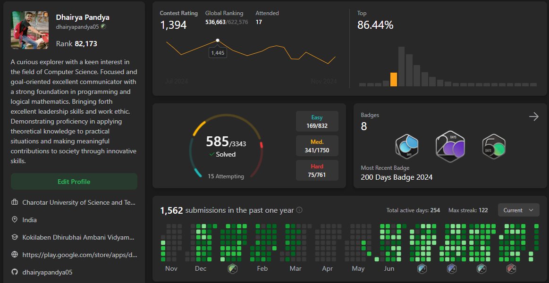
Task: Click the verified icon beside dhairyapandya05 username
Action: [103, 26]
